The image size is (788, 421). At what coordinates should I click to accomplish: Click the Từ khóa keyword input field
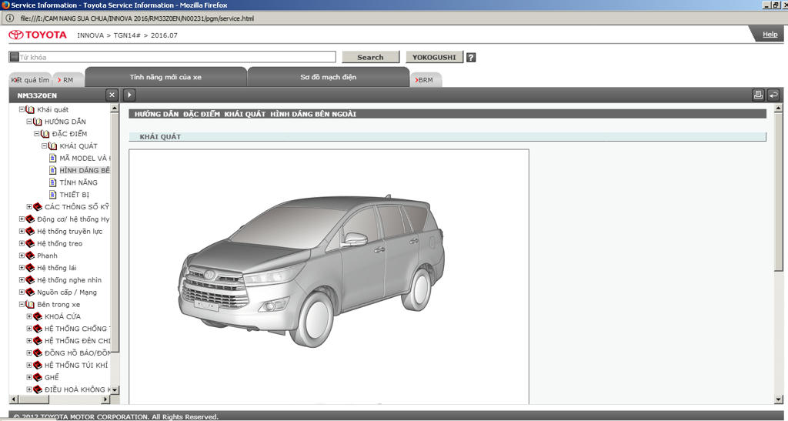(172, 57)
